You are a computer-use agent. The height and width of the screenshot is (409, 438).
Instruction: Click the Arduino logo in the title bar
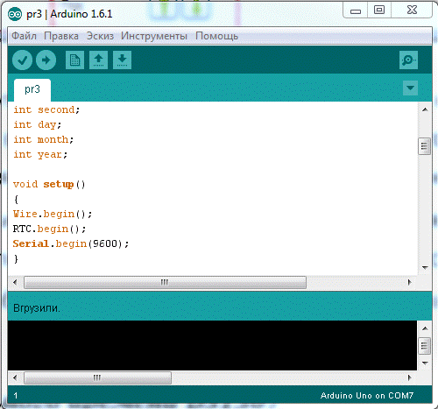pyautogui.click(x=15, y=14)
